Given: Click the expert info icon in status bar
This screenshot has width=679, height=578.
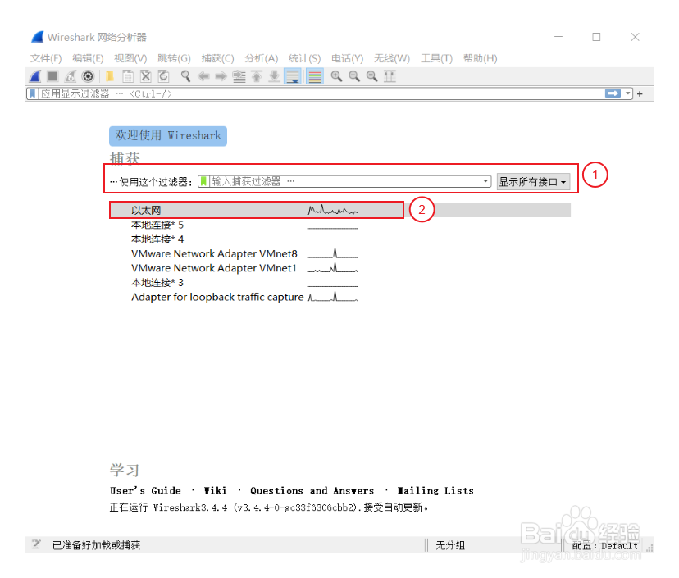Looking at the screenshot, I should click(x=36, y=544).
